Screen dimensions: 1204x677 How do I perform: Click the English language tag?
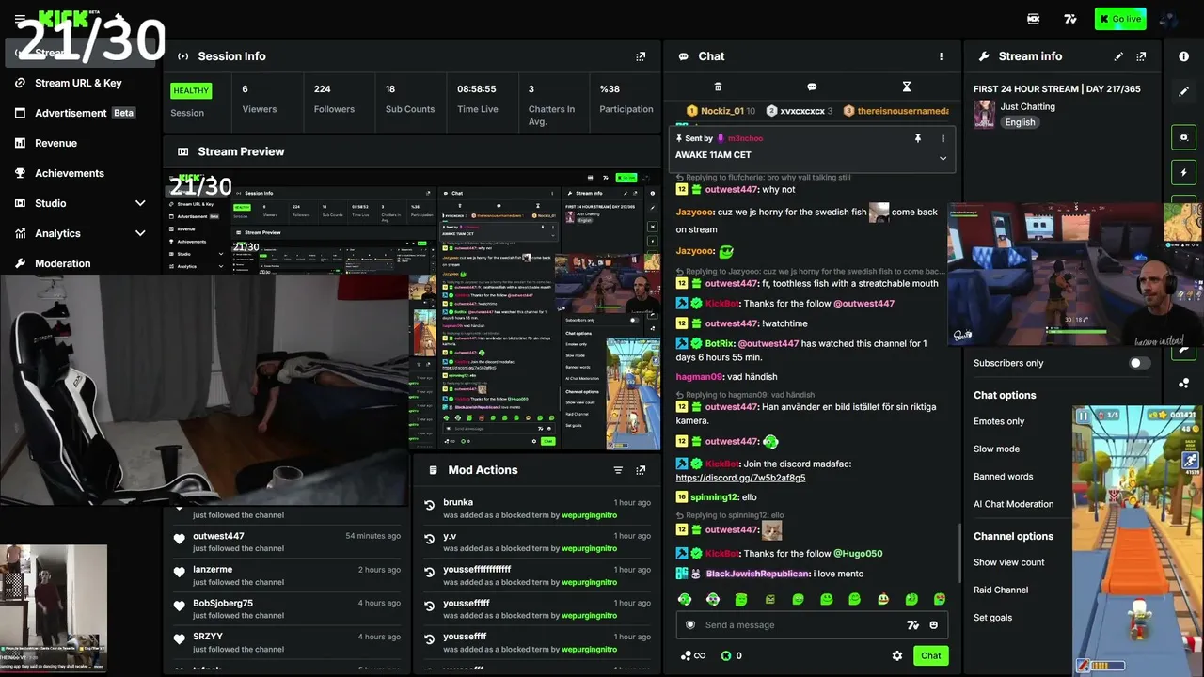(x=1020, y=122)
